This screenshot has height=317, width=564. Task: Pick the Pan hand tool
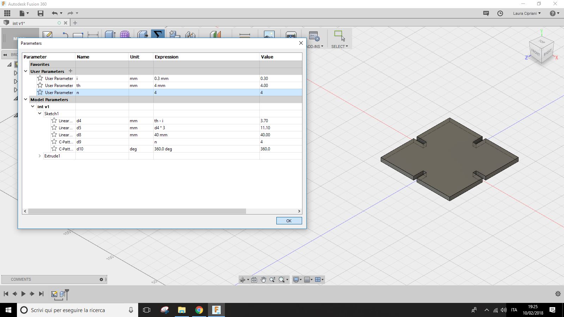coord(263,280)
